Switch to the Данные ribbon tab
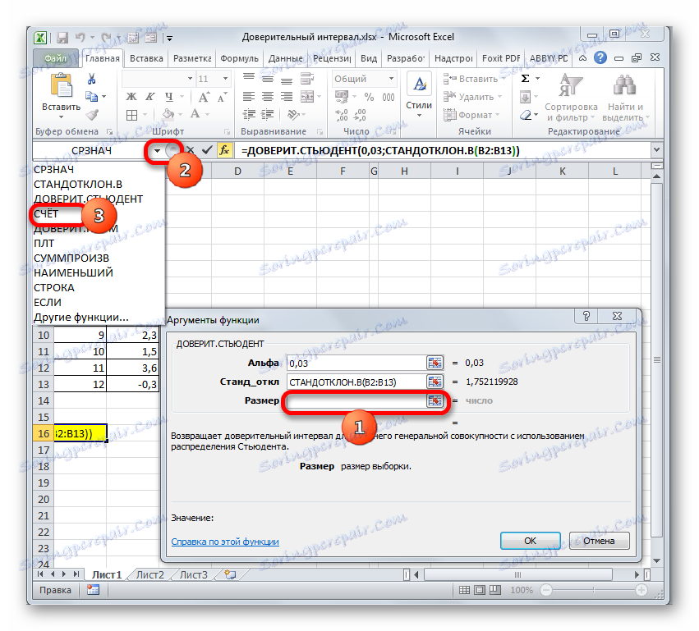 coord(285,58)
